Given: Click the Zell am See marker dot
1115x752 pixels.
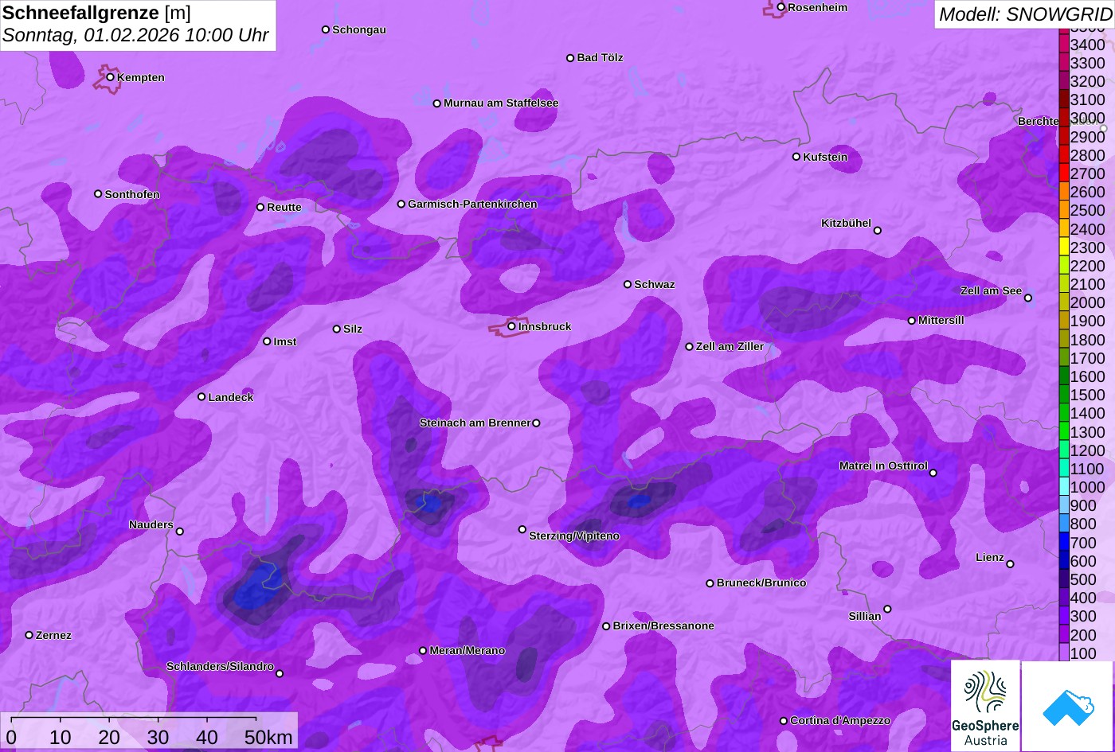Looking at the screenshot, I should point(1028,298).
